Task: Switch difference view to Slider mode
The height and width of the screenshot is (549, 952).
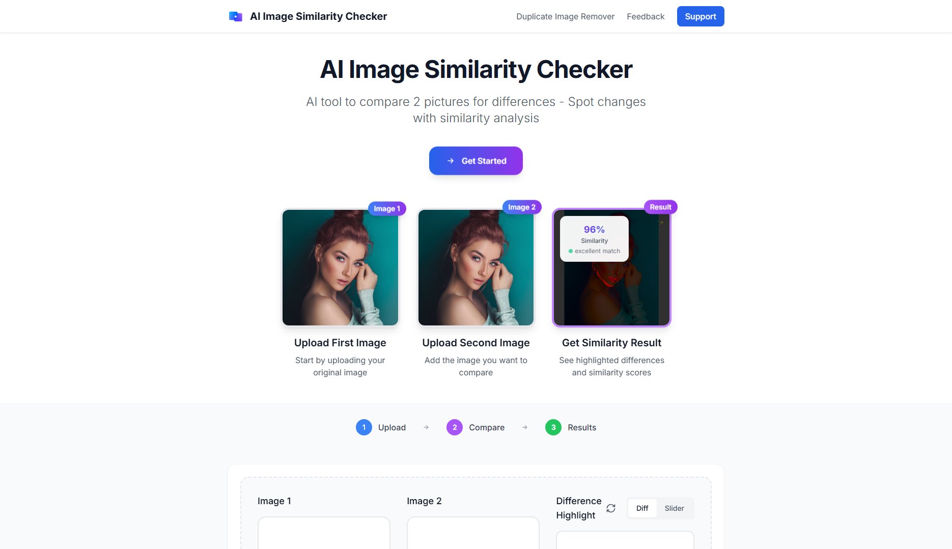Action: [674, 508]
